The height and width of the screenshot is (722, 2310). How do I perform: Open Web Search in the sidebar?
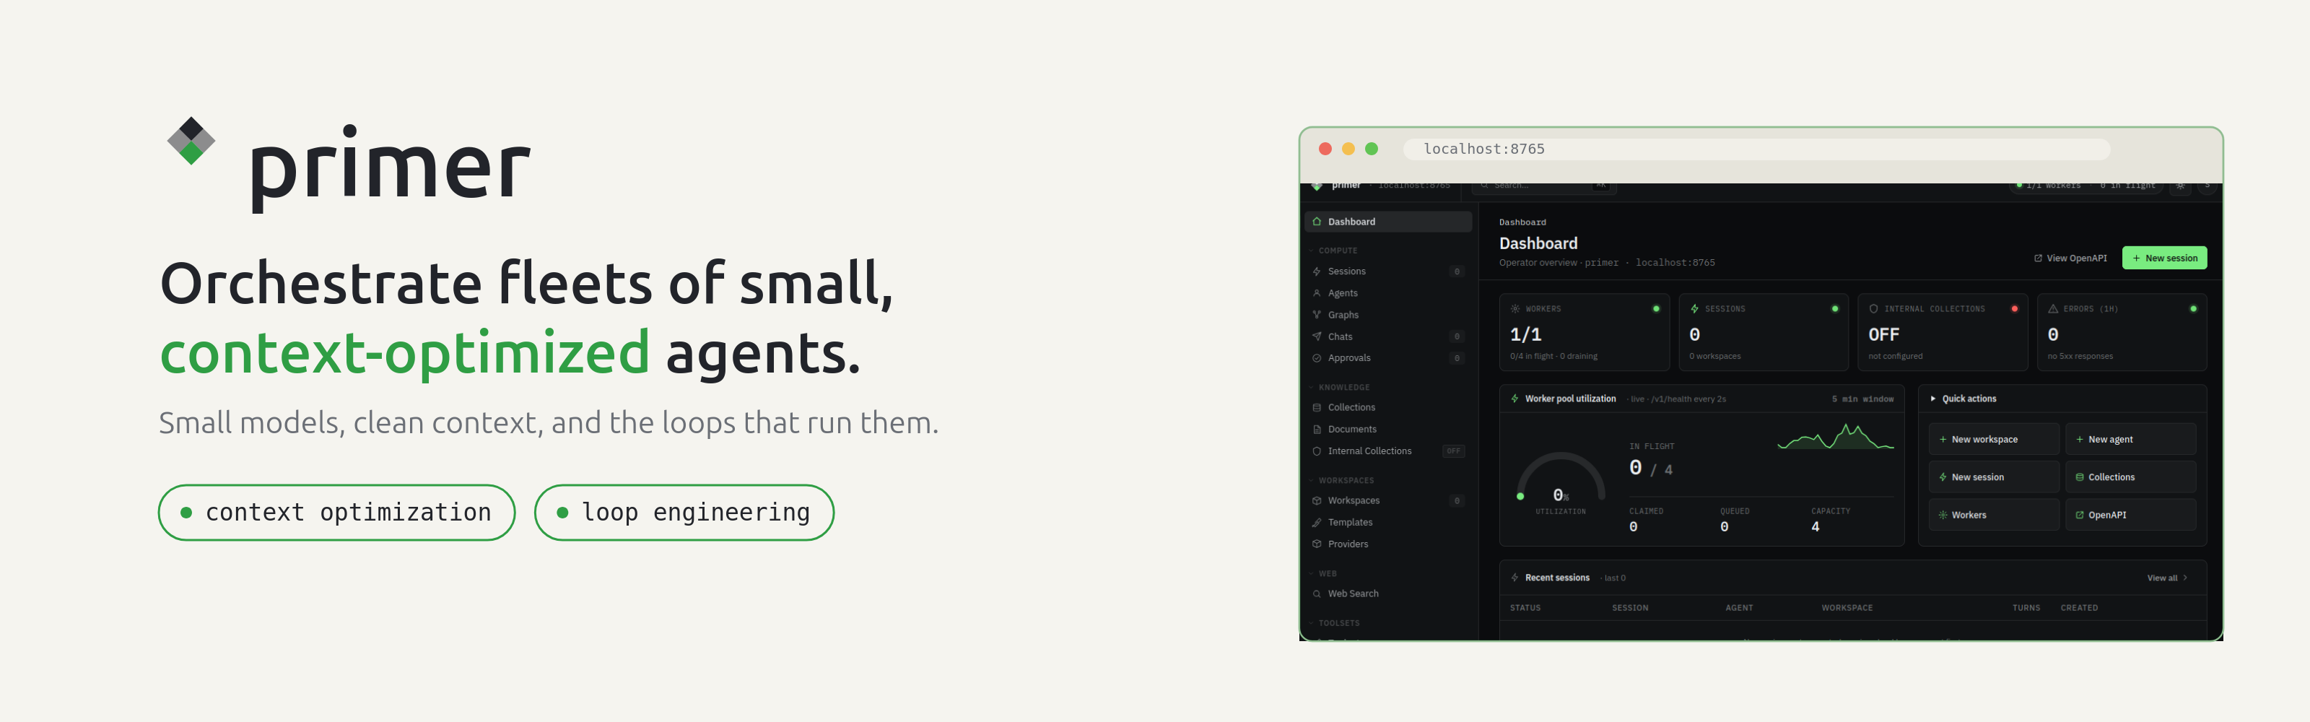click(1388, 593)
